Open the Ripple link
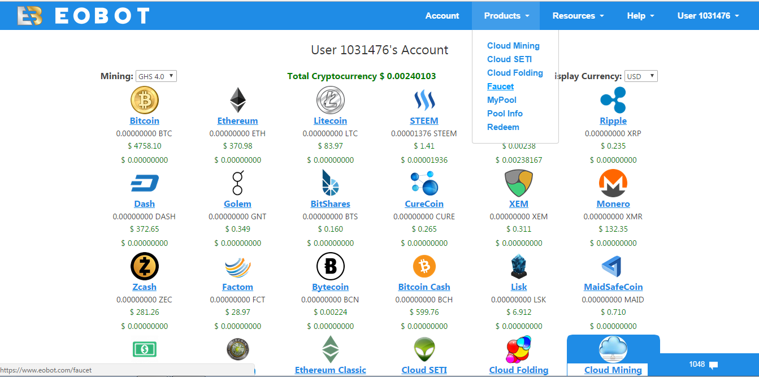Viewport: 759px width, 377px height. coord(613,121)
